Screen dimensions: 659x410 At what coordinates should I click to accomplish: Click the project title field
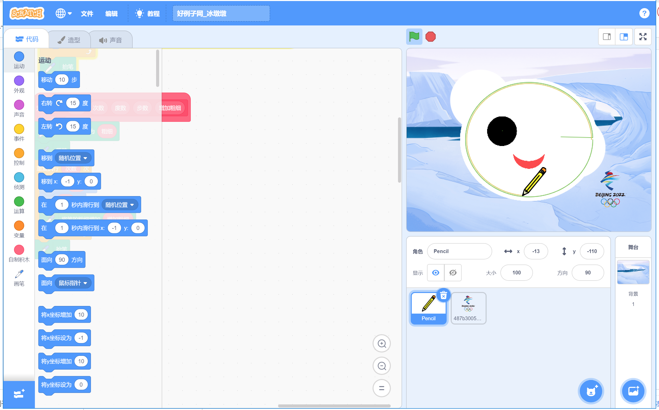(221, 13)
